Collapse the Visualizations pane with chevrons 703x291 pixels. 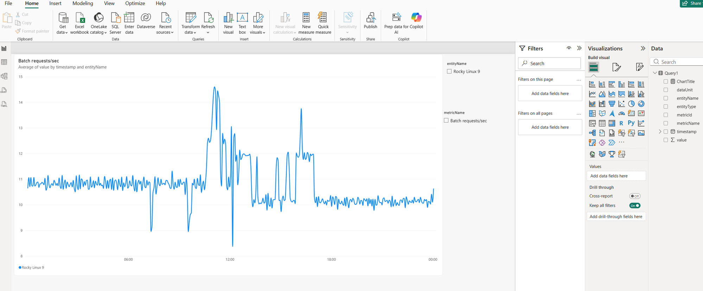pos(643,48)
